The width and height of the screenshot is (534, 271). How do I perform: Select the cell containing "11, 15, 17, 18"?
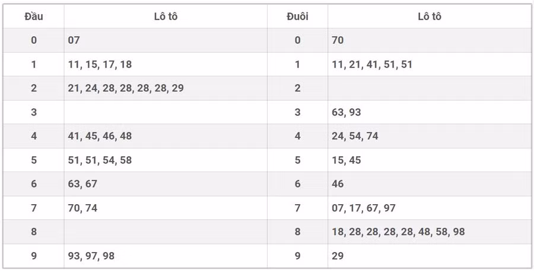(x=100, y=64)
